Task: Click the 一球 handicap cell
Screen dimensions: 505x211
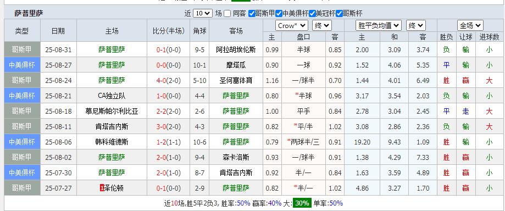Action: (x=303, y=65)
